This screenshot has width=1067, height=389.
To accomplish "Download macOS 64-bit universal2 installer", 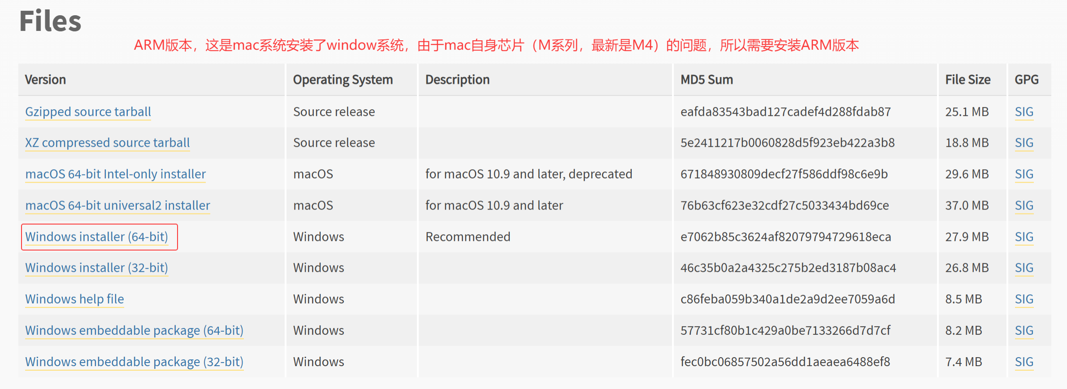I will (x=117, y=205).
